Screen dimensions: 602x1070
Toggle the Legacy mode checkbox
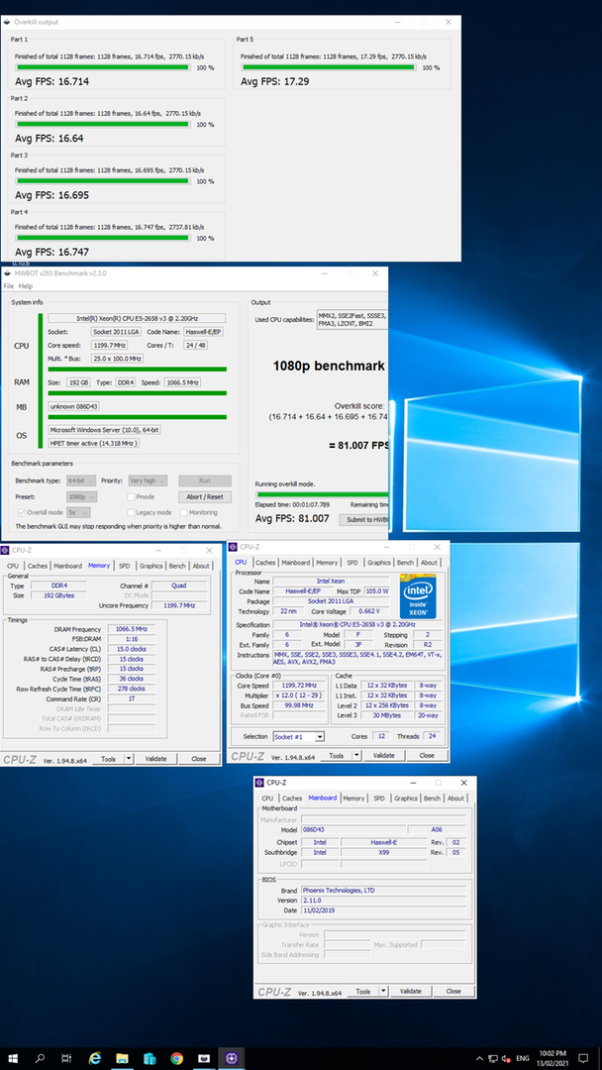131,512
